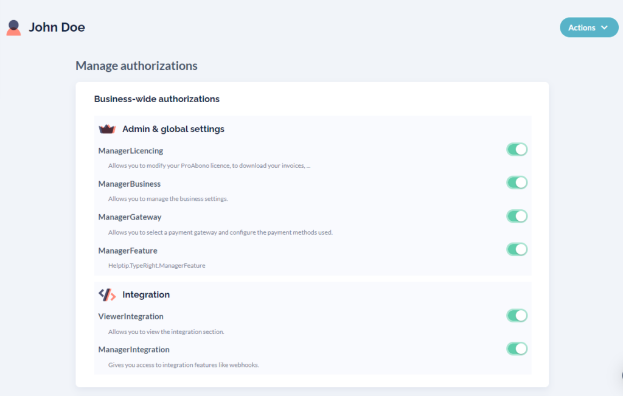Click 'Allows you to manage the business settings.'
The height and width of the screenshot is (396, 623).
(x=168, y=198)
